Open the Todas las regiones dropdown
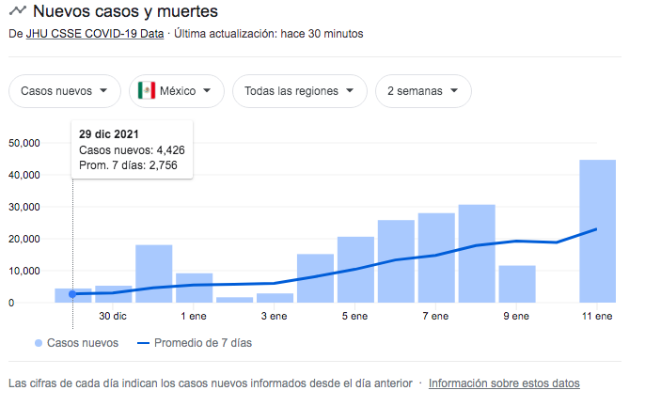Screen dimensions: 645x406 pos(299,91)
